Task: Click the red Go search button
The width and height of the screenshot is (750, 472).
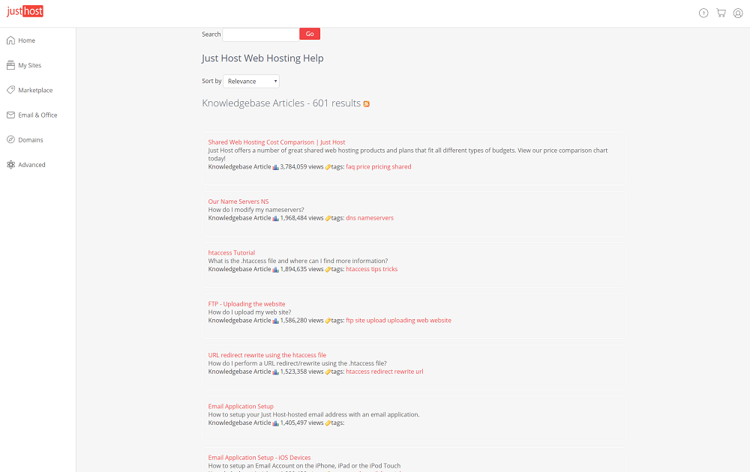Action: point(310,34)
